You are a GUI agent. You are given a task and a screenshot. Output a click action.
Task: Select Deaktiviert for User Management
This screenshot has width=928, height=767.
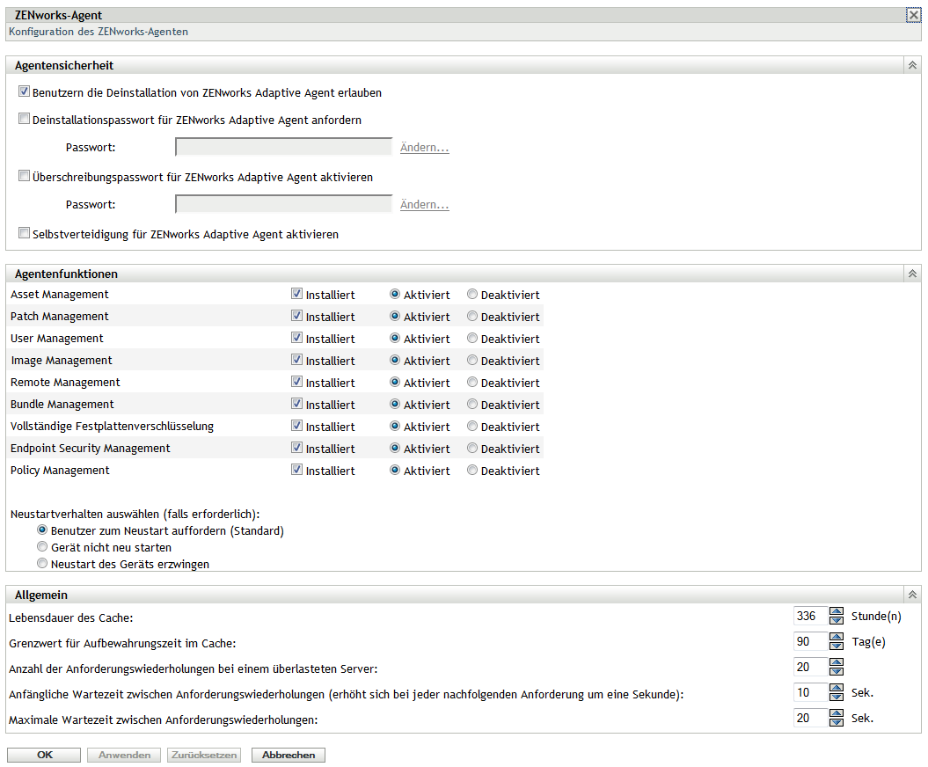point(471,338)
